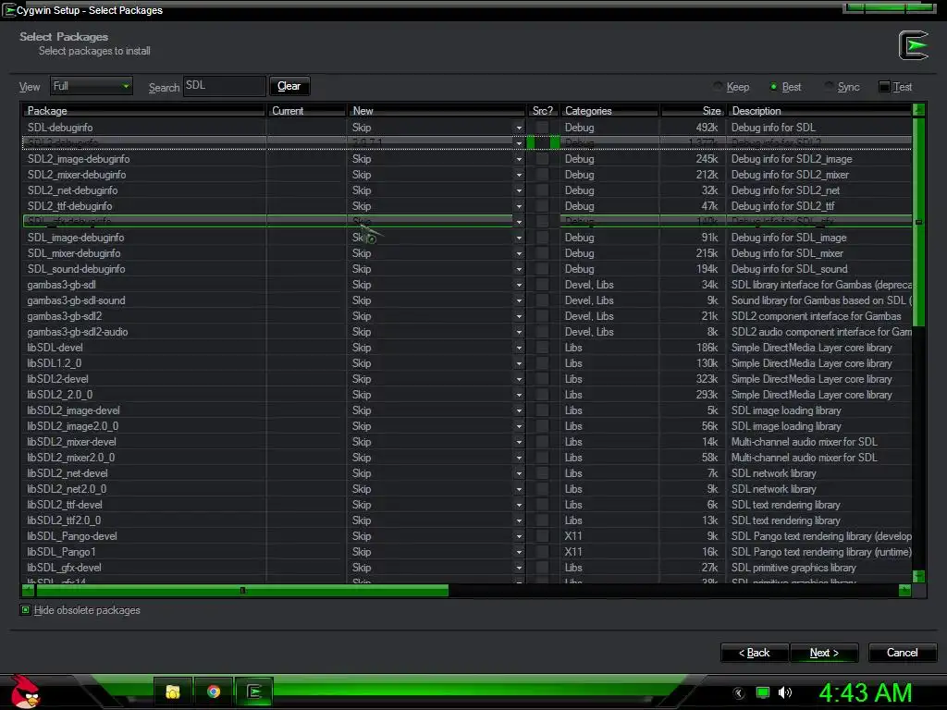
Task: Click Skip for libSDL1.2_0
Action: tap(362, 362)
